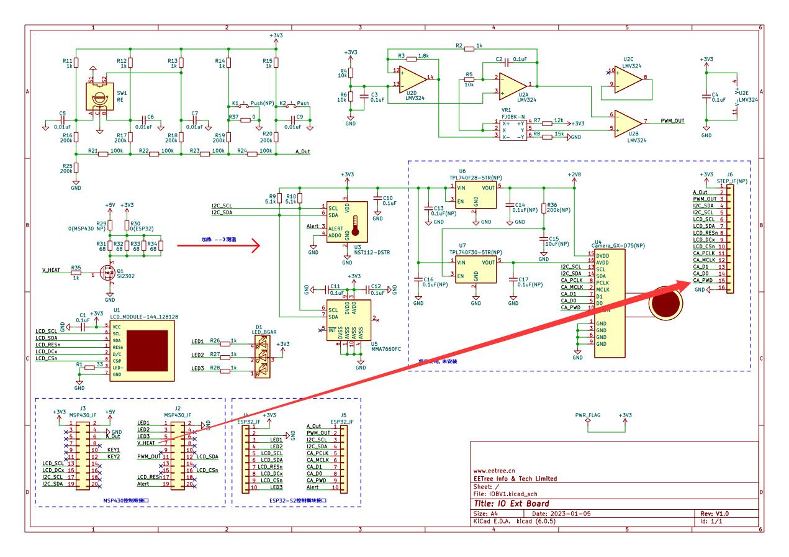This screenshot has height=557, width=789.
Task: Click the U7 TPL740F30-5TR regulator block
Action: pyautogui.click(x=476, y=269)
